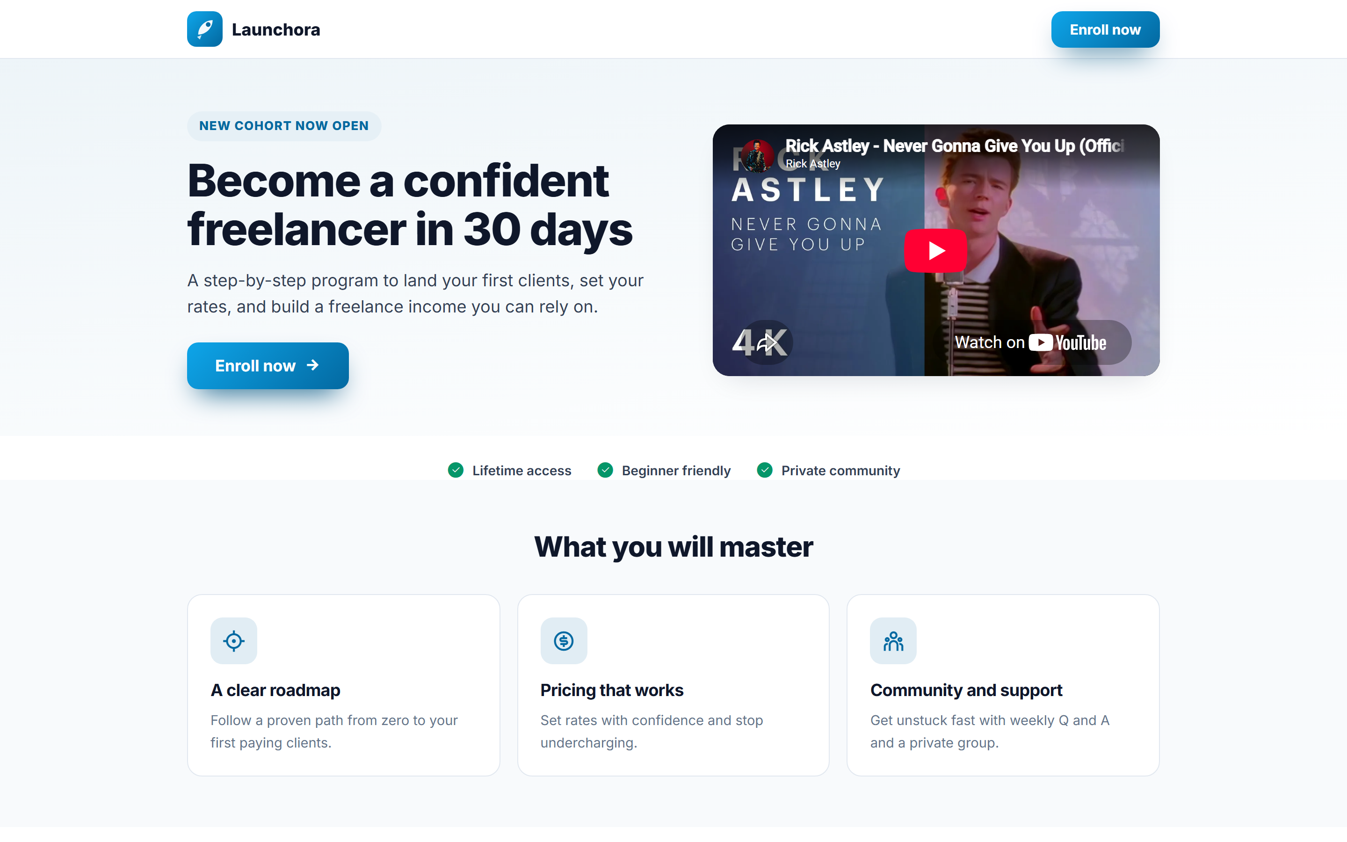
Task: Click the people community icon
Action: point(893,640)
